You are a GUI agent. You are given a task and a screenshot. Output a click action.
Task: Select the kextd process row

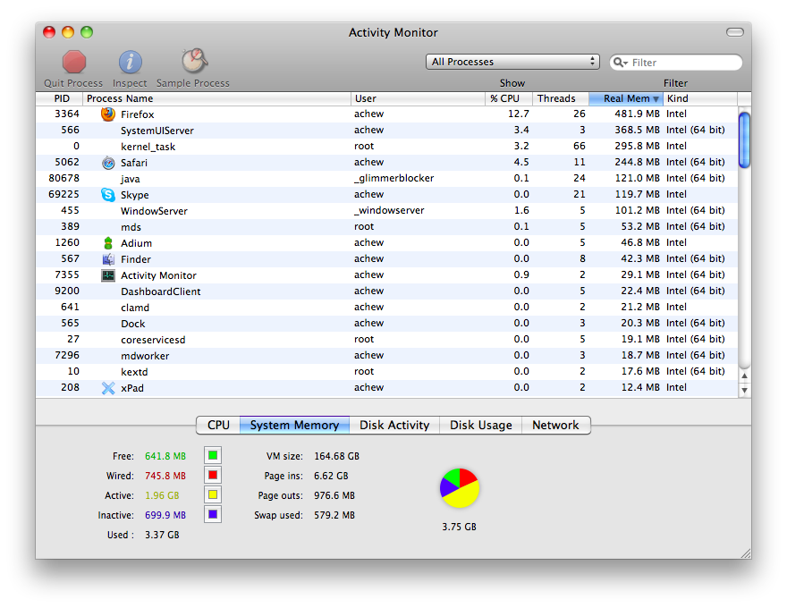pos(387,372)
